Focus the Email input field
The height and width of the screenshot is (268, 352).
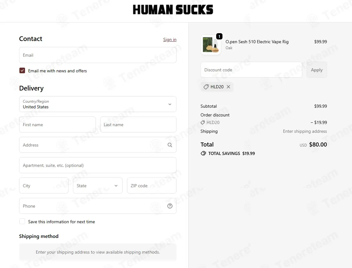click(98, 55)
